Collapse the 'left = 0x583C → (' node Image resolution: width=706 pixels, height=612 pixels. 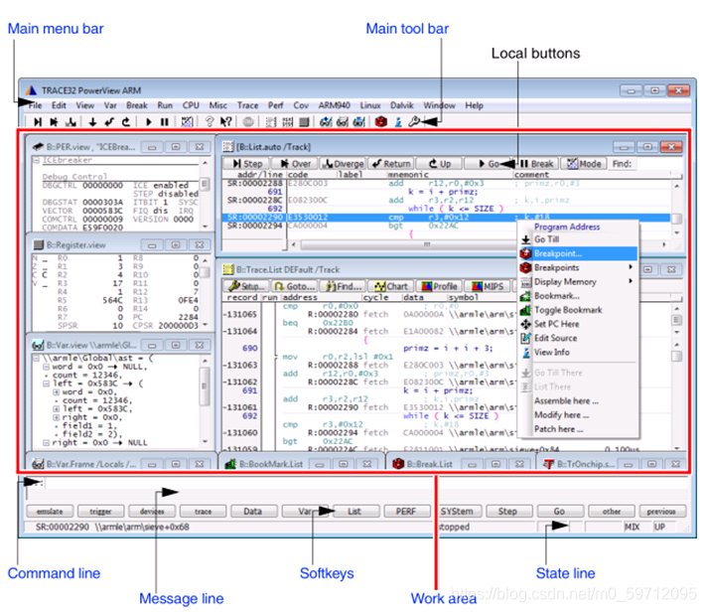(x=46, y=383)
